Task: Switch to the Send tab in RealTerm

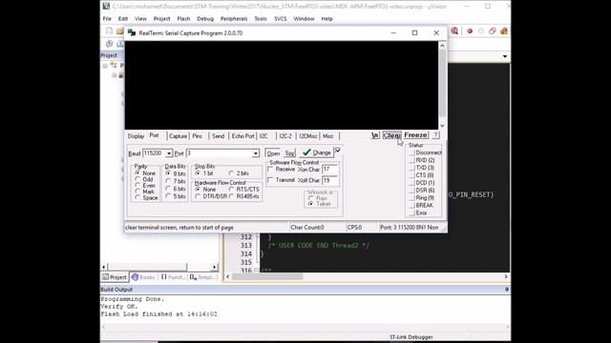Action: 219,136
